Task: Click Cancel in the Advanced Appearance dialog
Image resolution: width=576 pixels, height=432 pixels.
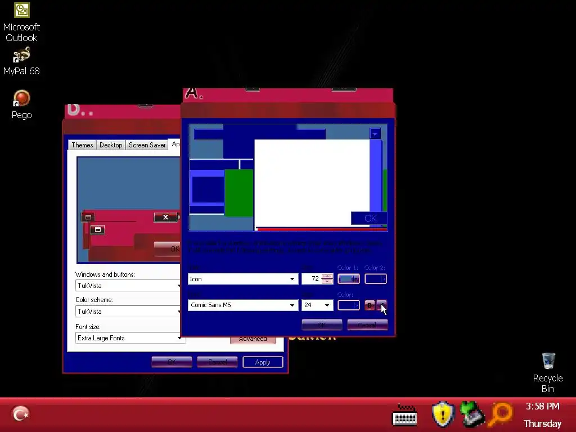Action: pos(367,325)
